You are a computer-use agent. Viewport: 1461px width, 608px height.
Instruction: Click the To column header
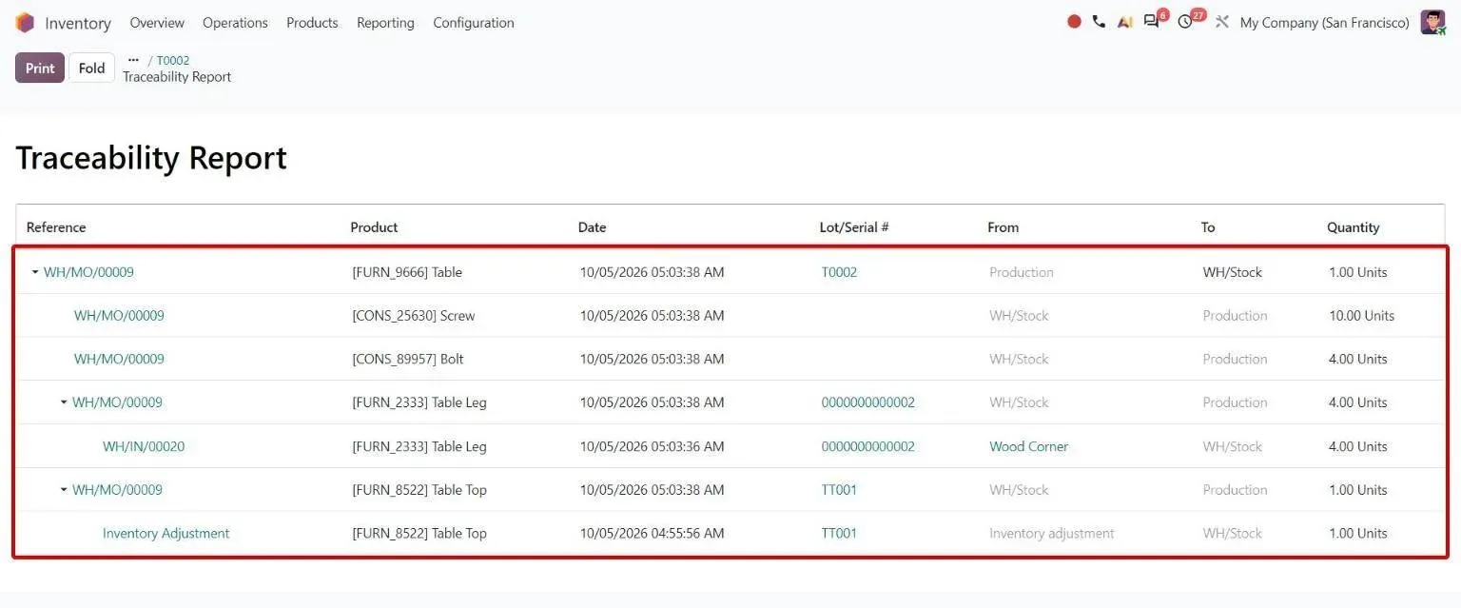tap(1208, 227)
